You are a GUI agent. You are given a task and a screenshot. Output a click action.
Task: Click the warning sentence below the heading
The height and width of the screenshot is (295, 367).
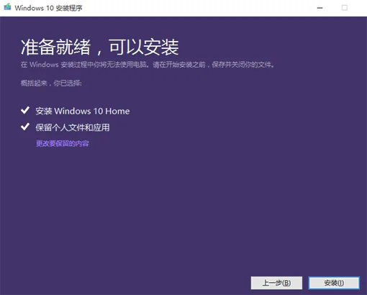[148, 65]
